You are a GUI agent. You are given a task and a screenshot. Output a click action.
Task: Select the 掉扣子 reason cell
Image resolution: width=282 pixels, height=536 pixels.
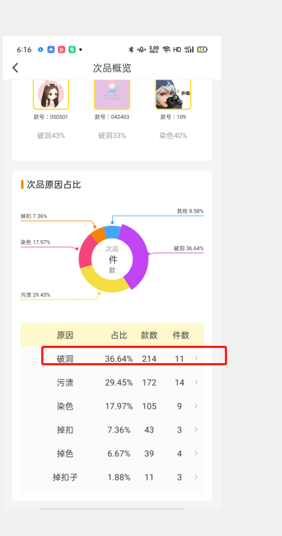click(x=65, y=477)
